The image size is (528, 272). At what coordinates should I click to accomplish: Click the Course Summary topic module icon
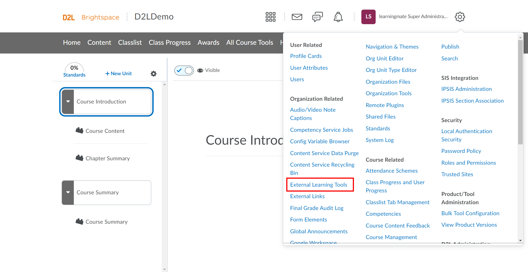79,221
